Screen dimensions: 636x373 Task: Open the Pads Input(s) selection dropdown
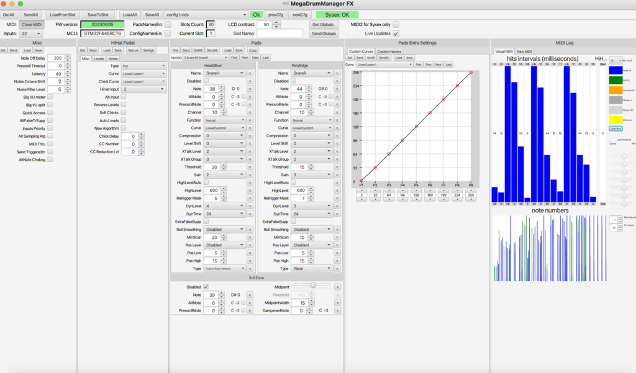(x=206, y=58)
